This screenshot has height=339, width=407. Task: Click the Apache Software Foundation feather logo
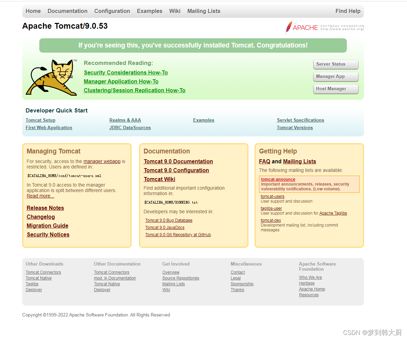click(325, 28)
